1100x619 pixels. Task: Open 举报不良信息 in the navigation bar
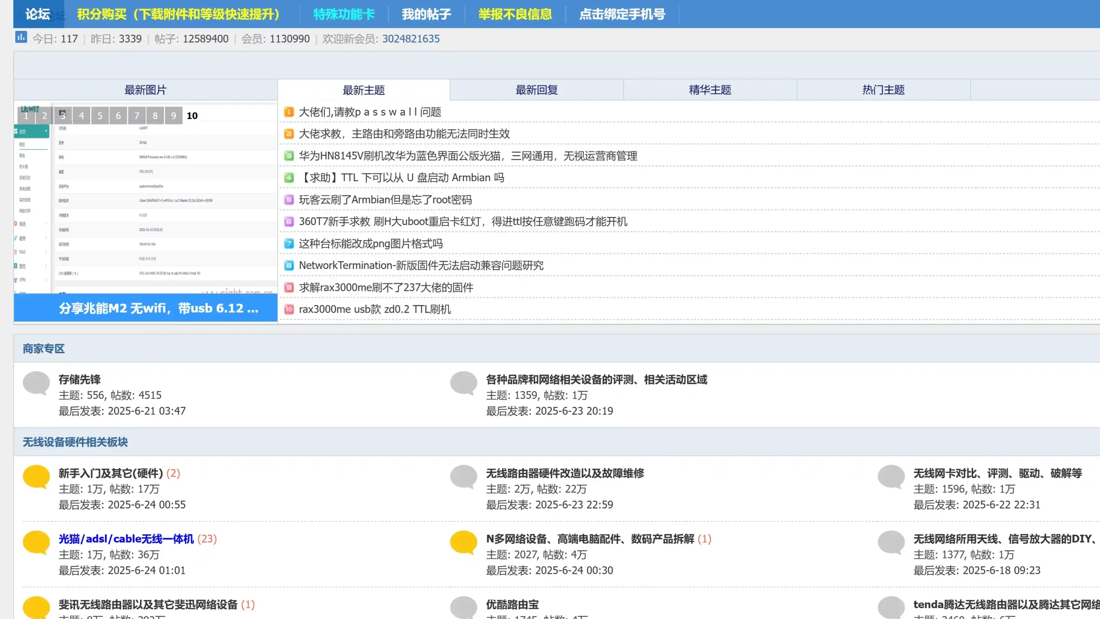coord(515,14)
